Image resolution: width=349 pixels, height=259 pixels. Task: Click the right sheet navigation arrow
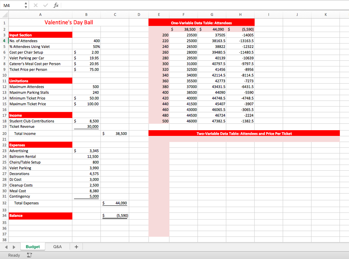pos(14,246)
